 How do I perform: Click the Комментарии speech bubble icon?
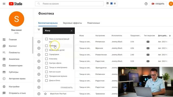(x=4, y=65)
